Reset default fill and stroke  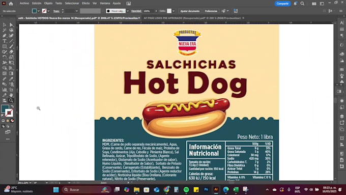[3, 115]
